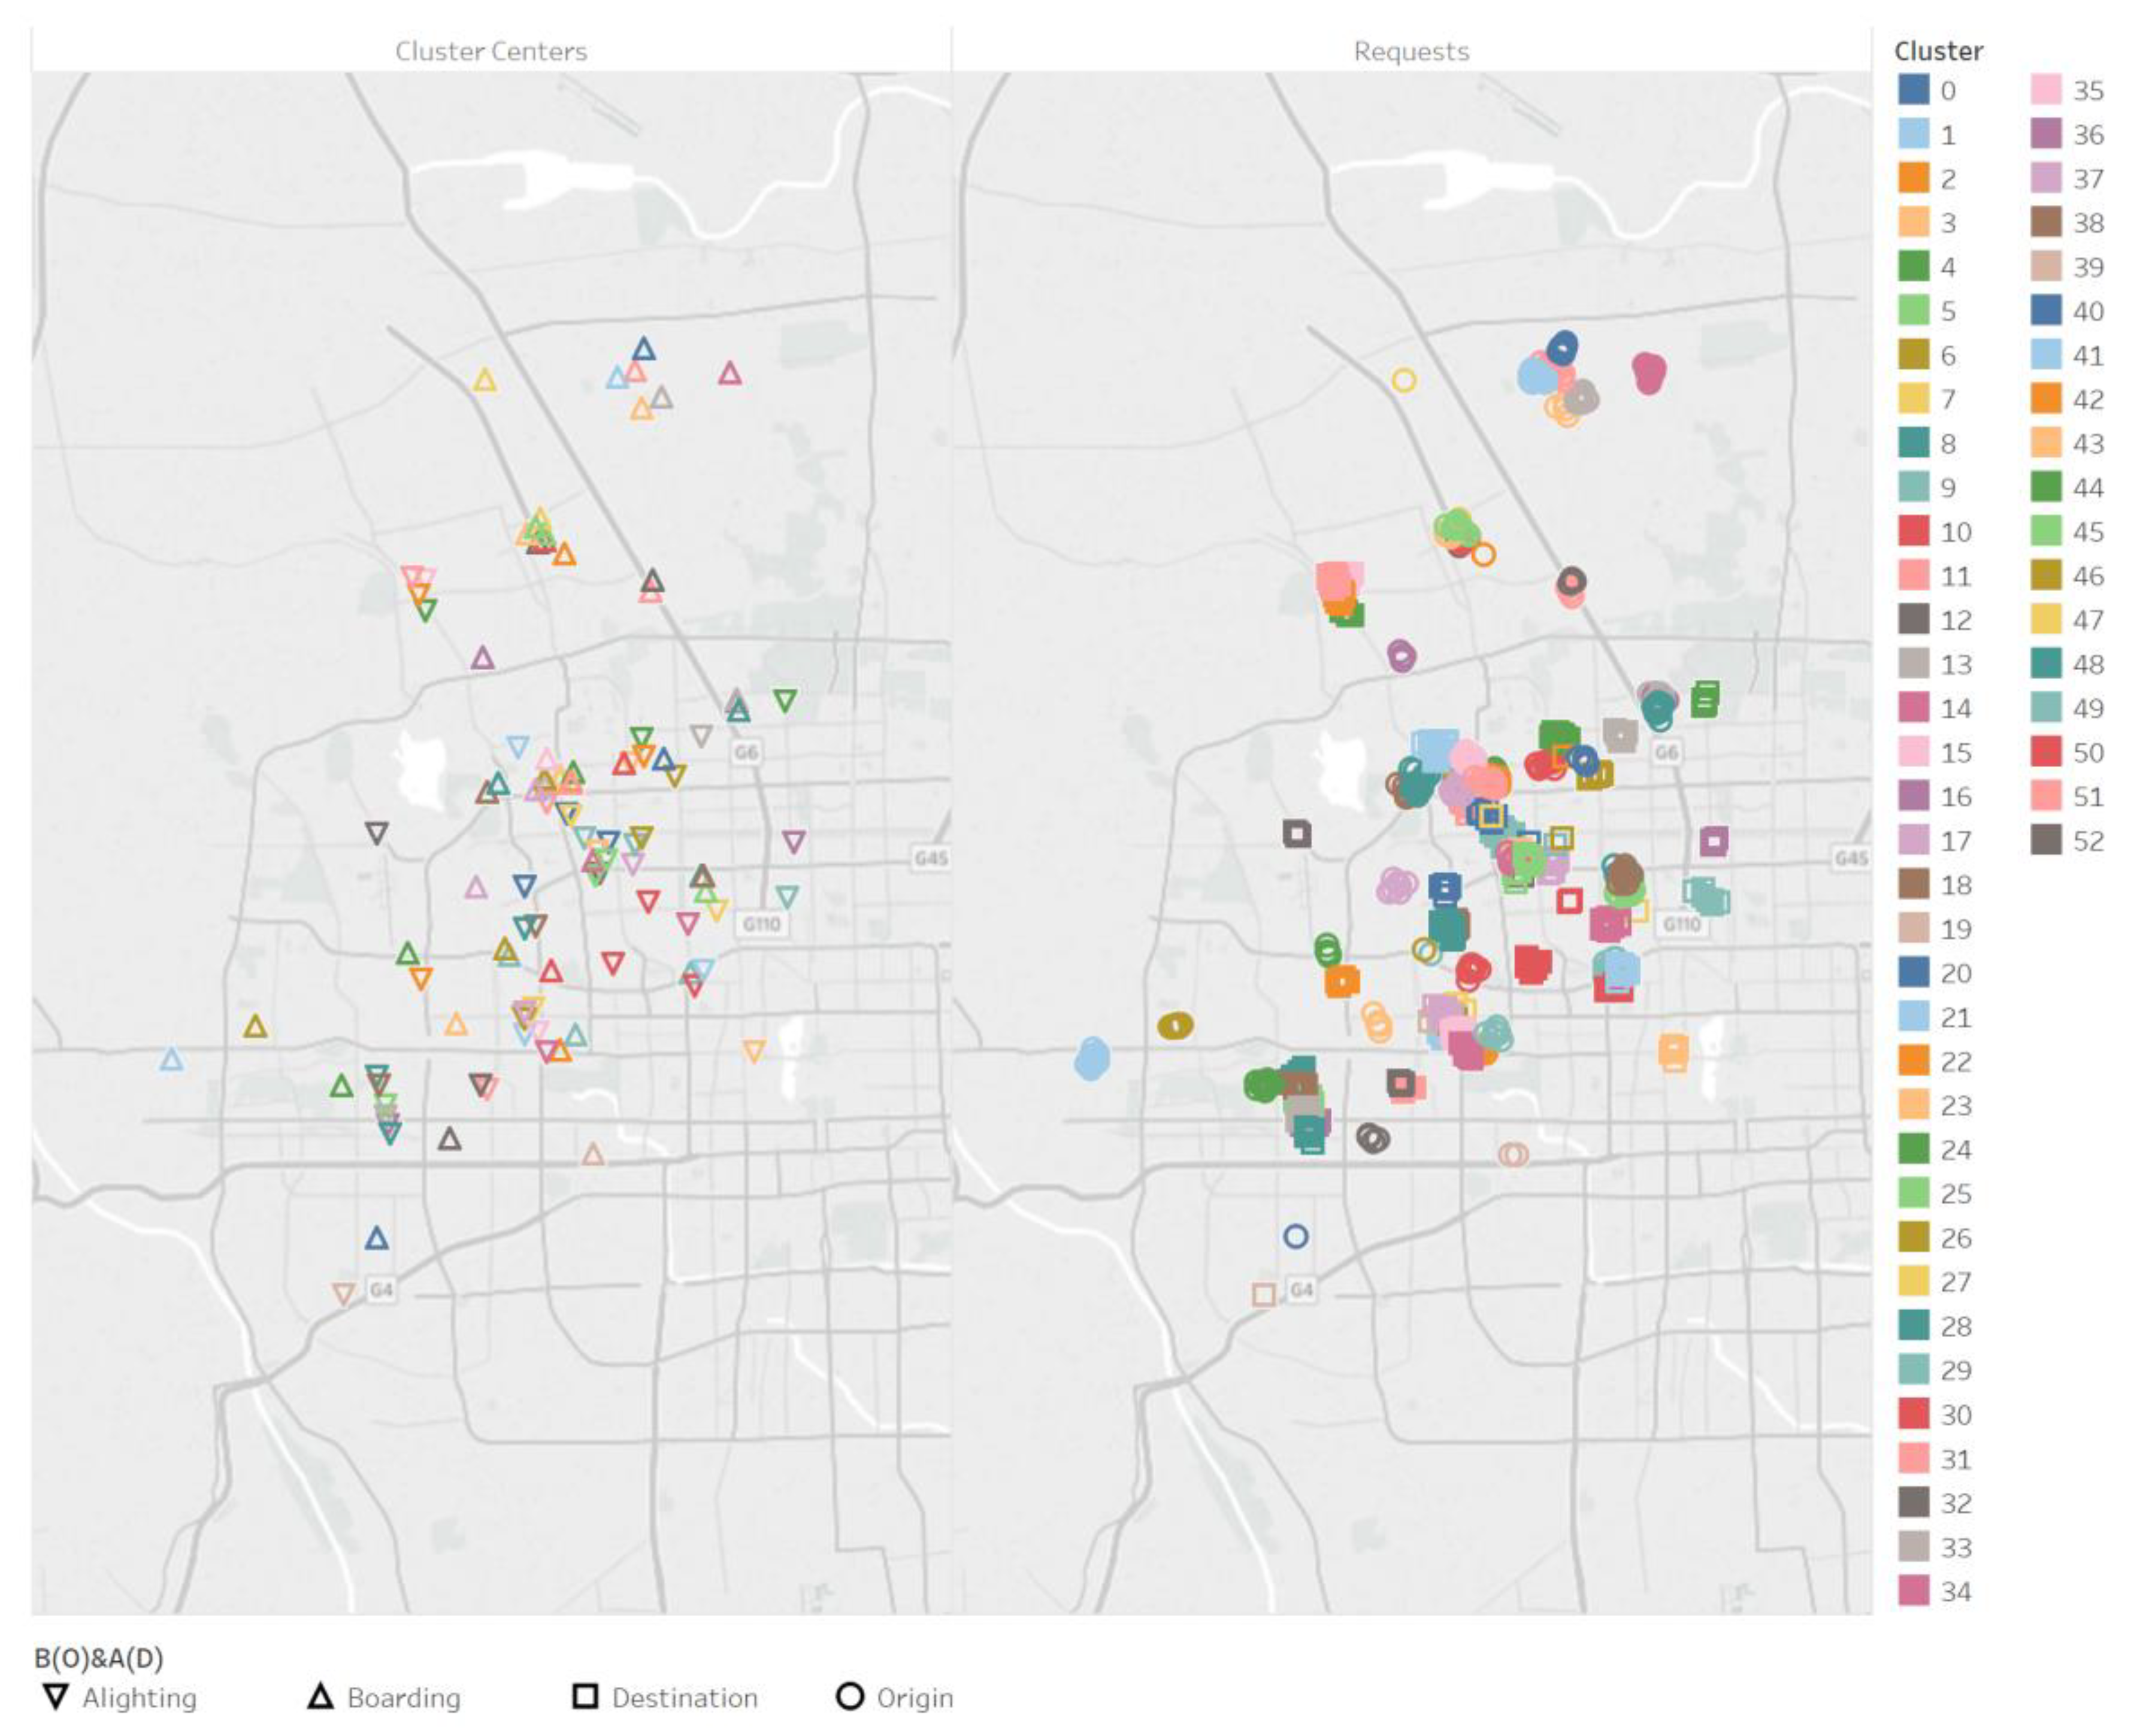Click cluster 10 red color swatch

(1914, 531)
